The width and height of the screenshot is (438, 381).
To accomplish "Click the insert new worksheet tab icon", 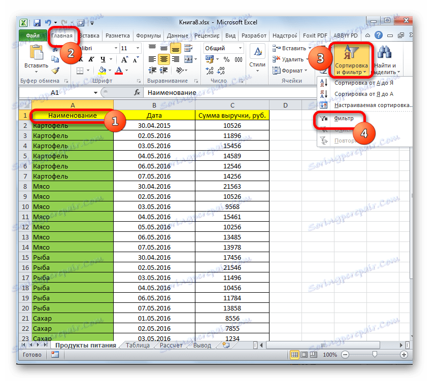I will 226,345.
